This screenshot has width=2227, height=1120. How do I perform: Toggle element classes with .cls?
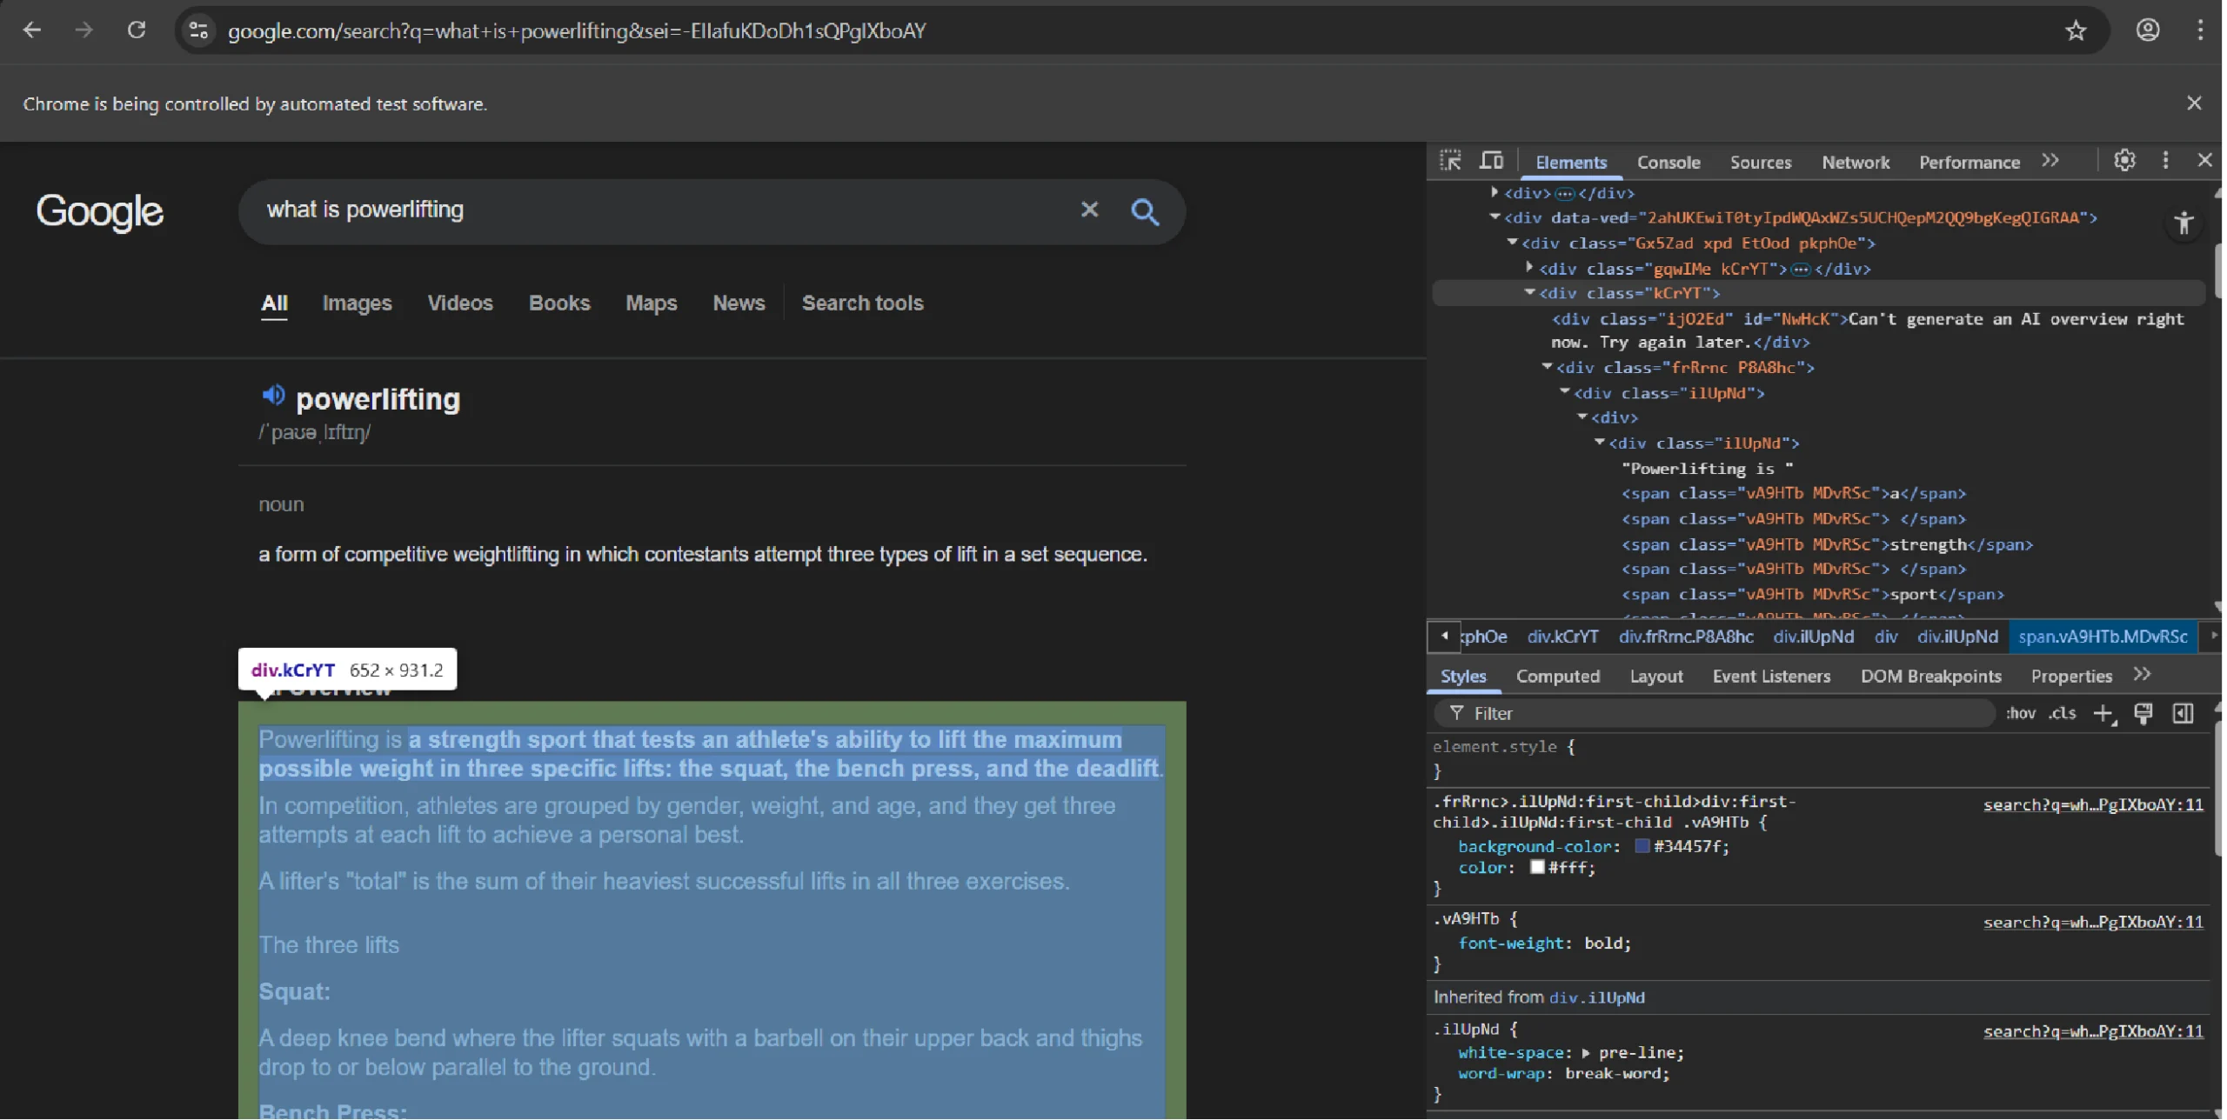click(2061, 713)
